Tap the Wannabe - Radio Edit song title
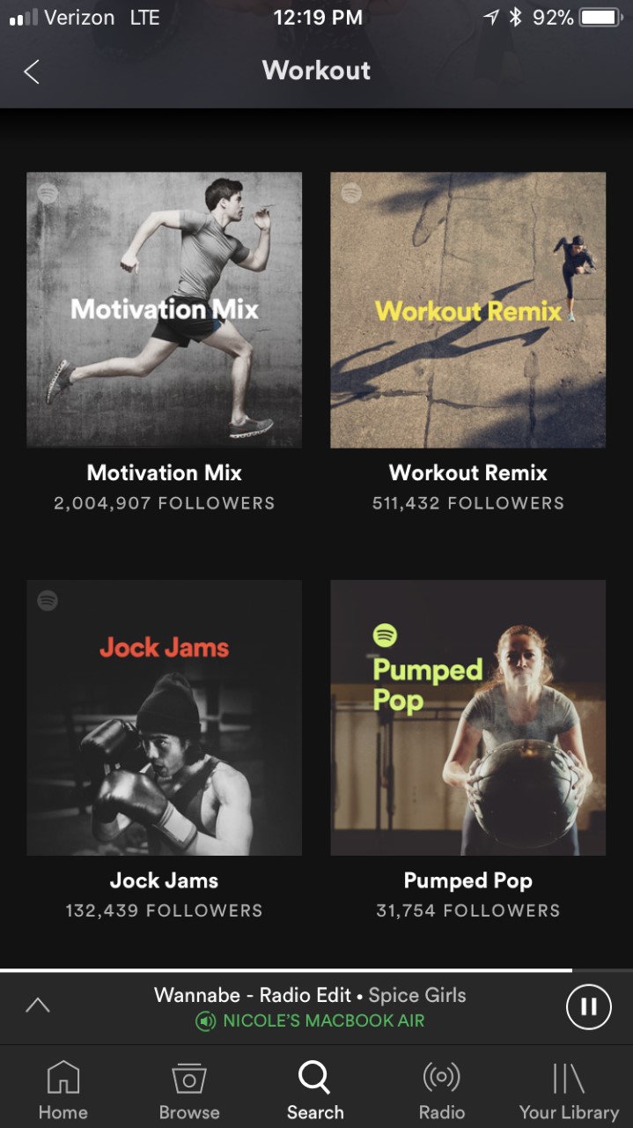633x1128 pixels. [x=253, y=995]
